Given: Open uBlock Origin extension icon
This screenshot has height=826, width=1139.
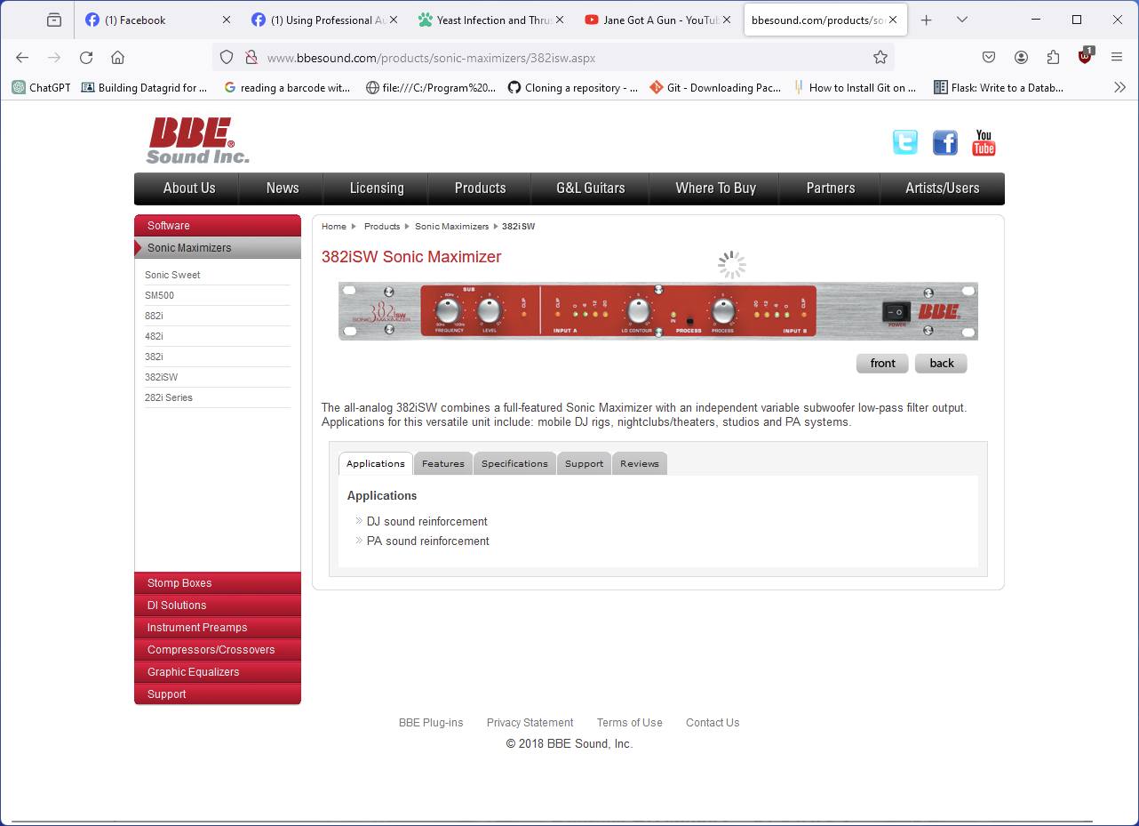Looking at the screenshot, I should pyautogui.click(x=1085, y=56).
